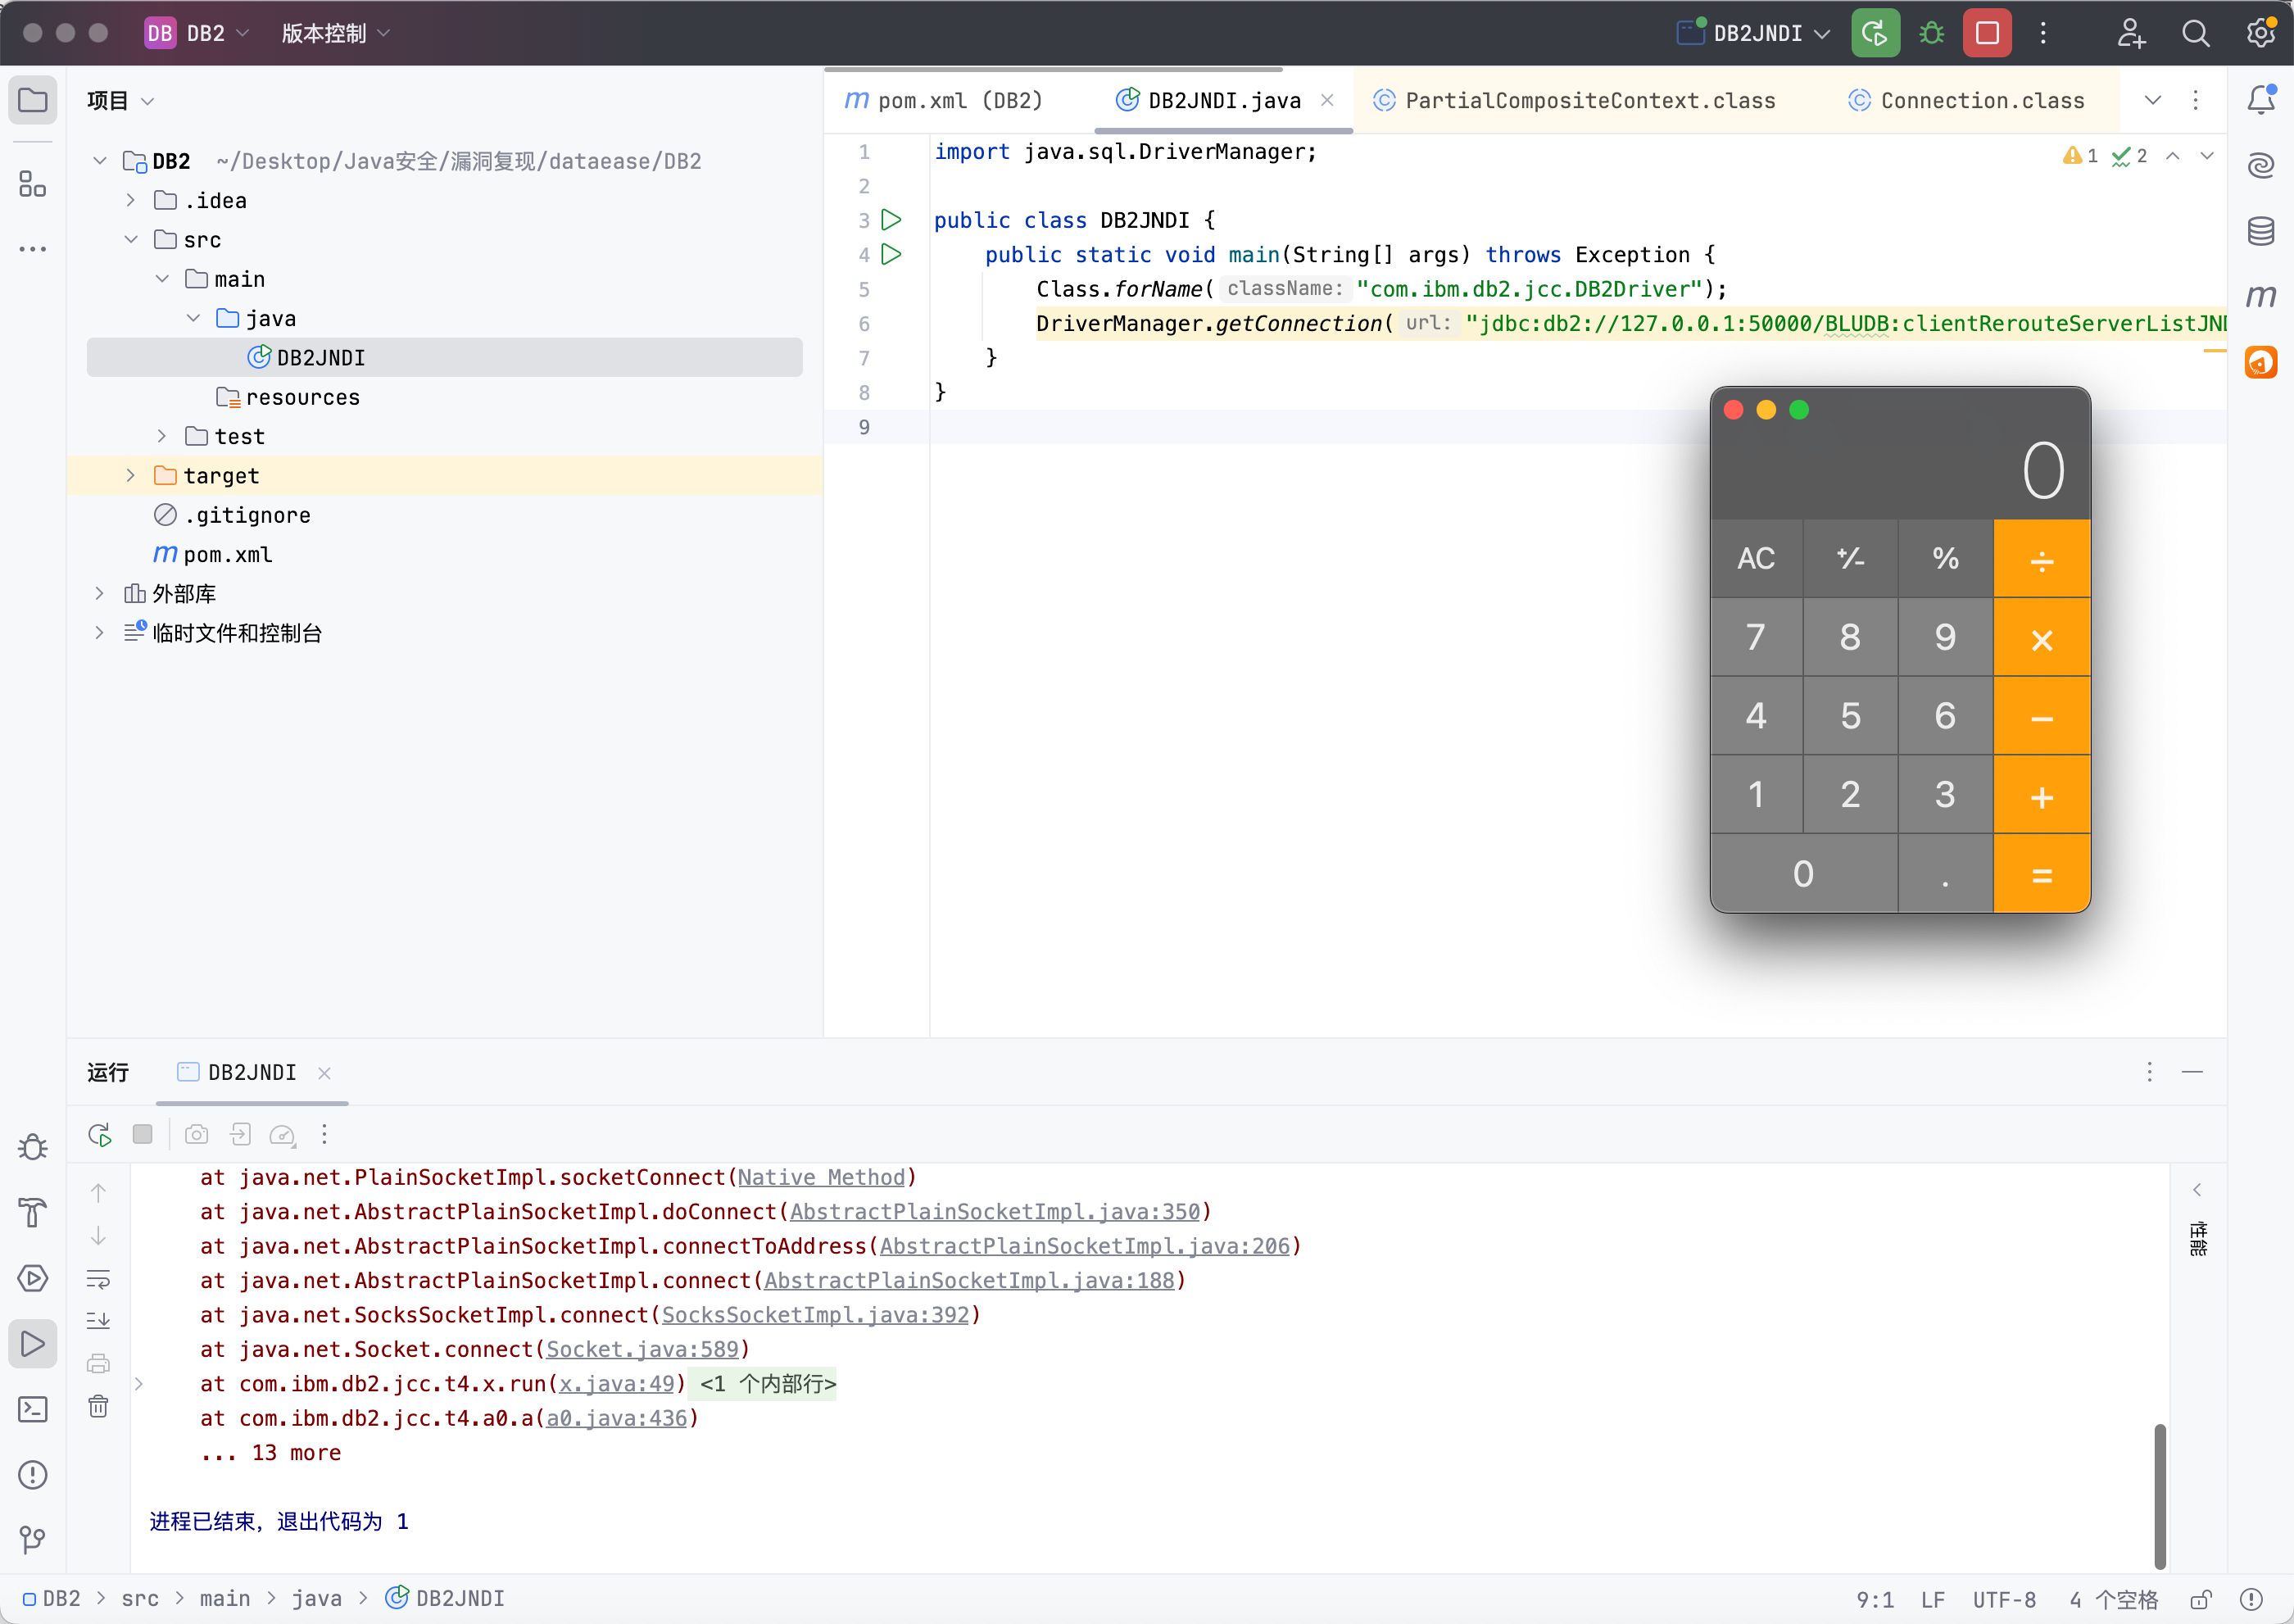Image resolution: width=2294 pixels, height=1624 pixels.
Task: Select pom.xml in project tree
Action: tap(227, 555)
